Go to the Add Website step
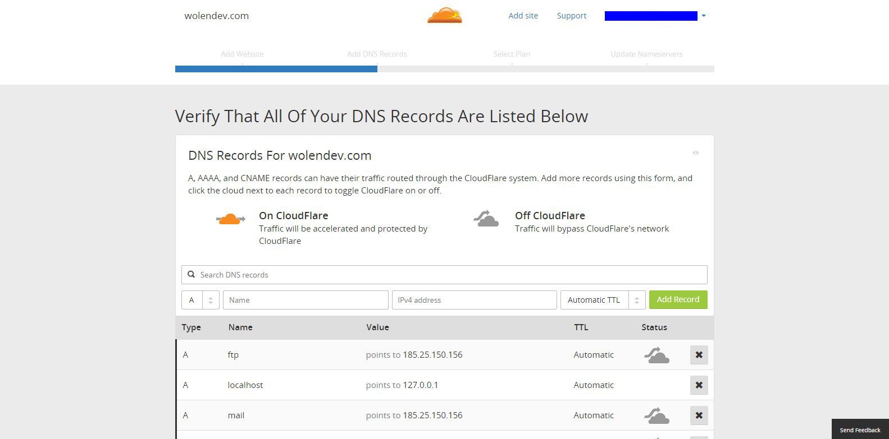Viewport: 889px width, 439px height. click(x=242, y=54)
